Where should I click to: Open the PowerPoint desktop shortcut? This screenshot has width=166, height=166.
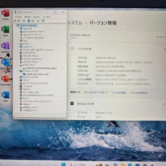point(5,80)
